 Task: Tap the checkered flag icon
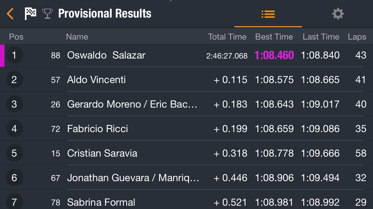30,14
